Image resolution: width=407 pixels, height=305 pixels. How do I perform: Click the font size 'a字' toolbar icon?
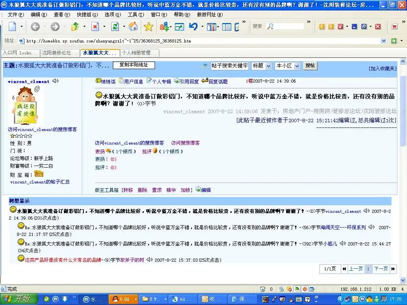click(164, 27)
